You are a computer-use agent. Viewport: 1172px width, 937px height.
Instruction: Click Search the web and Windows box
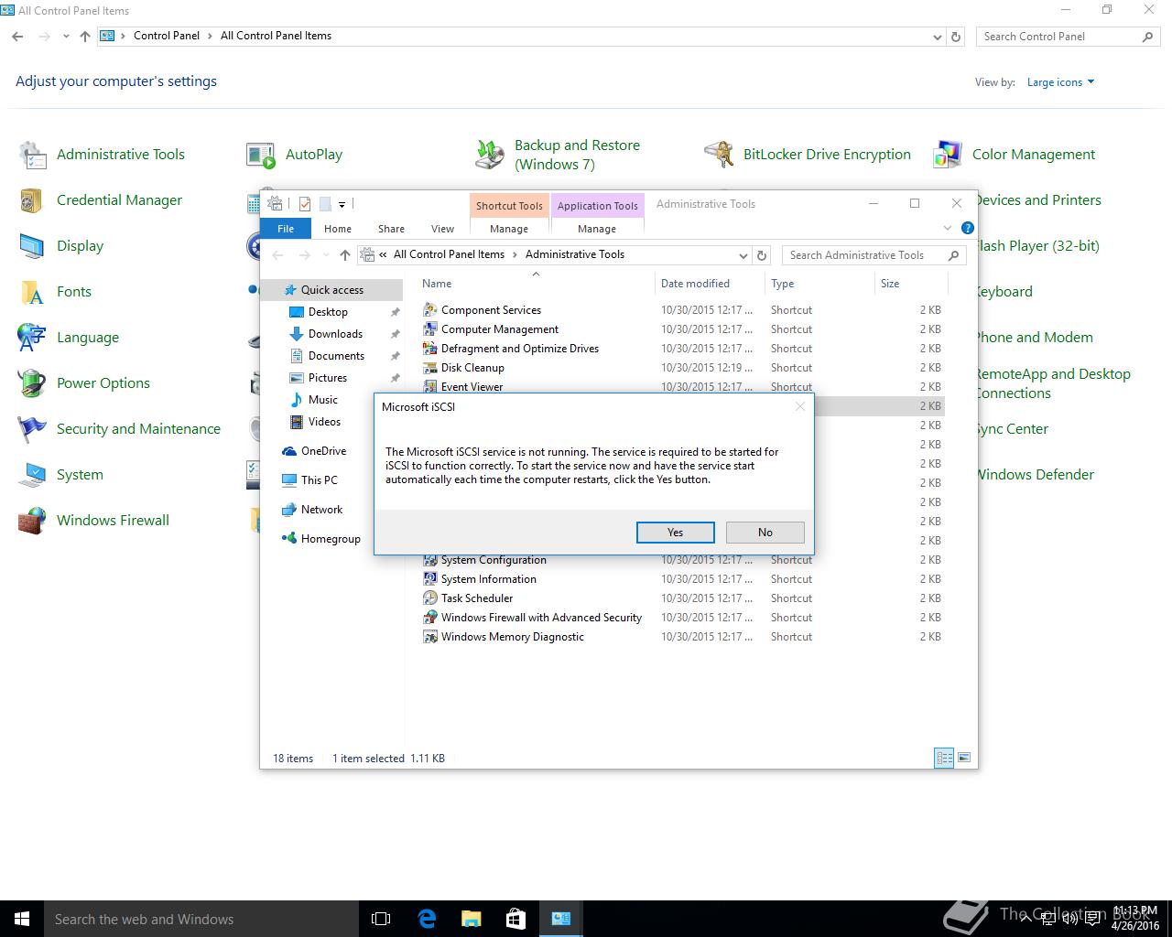tap(201, 919)
